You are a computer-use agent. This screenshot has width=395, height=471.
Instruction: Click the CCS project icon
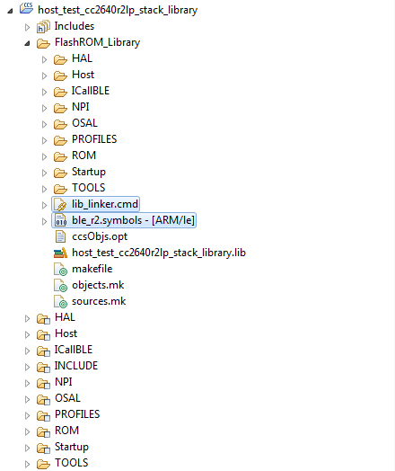26,8
